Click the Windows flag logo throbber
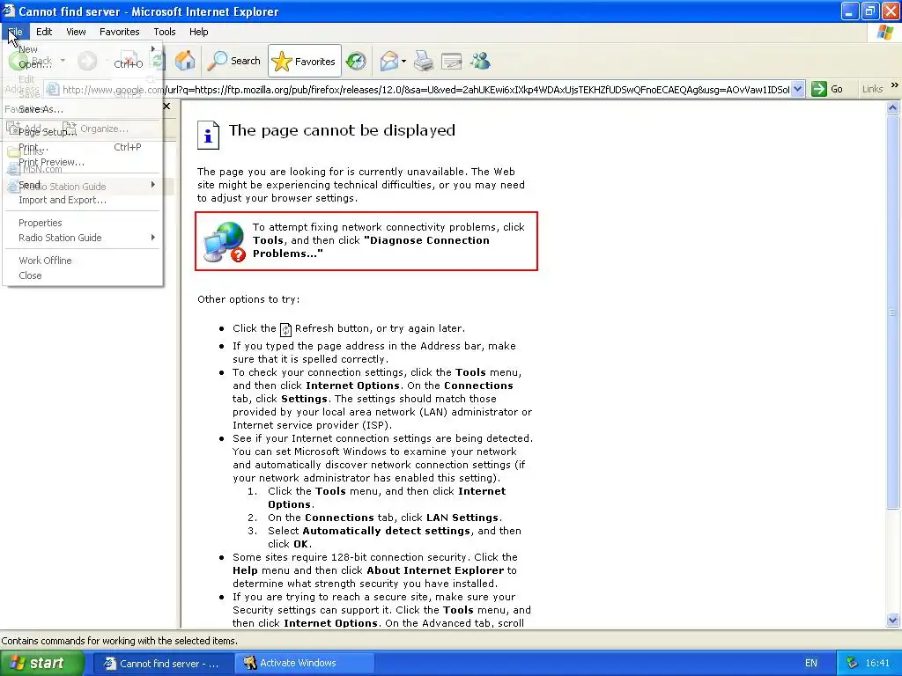This screenshot has width=902, height=676. coord(885,33)
